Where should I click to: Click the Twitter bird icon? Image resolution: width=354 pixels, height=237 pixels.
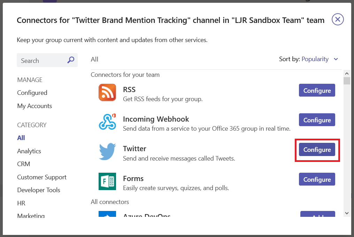click(x=107, y=152)
